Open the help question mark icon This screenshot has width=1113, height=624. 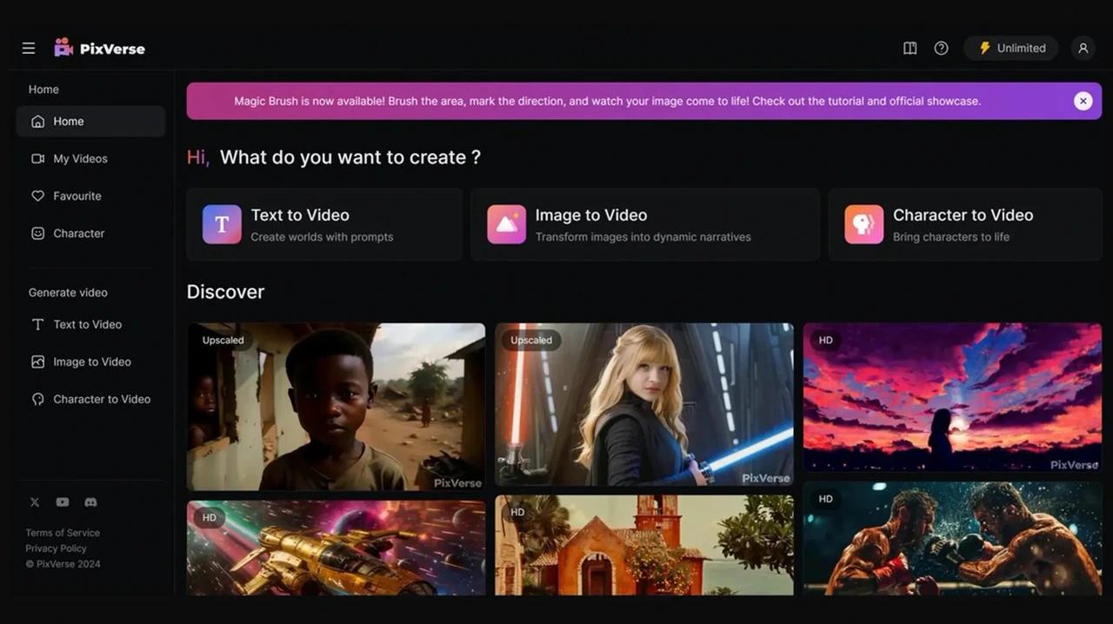point(941,49)
